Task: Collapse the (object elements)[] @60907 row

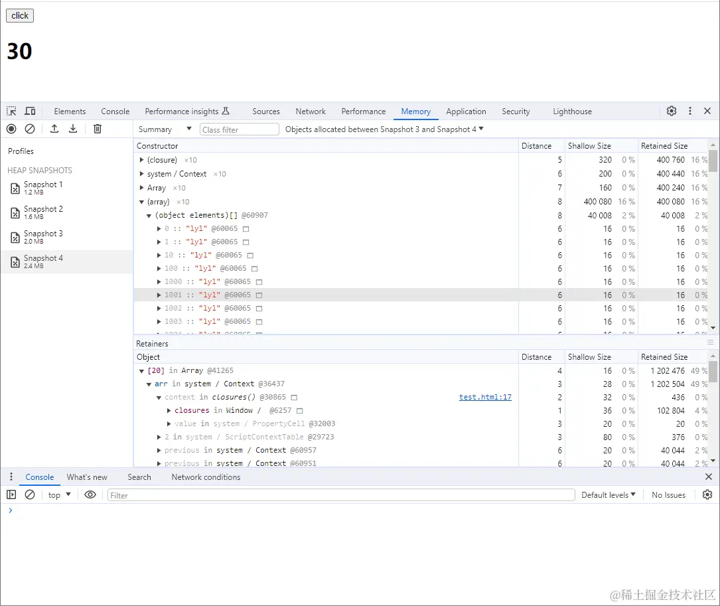Action: point(149,216)
